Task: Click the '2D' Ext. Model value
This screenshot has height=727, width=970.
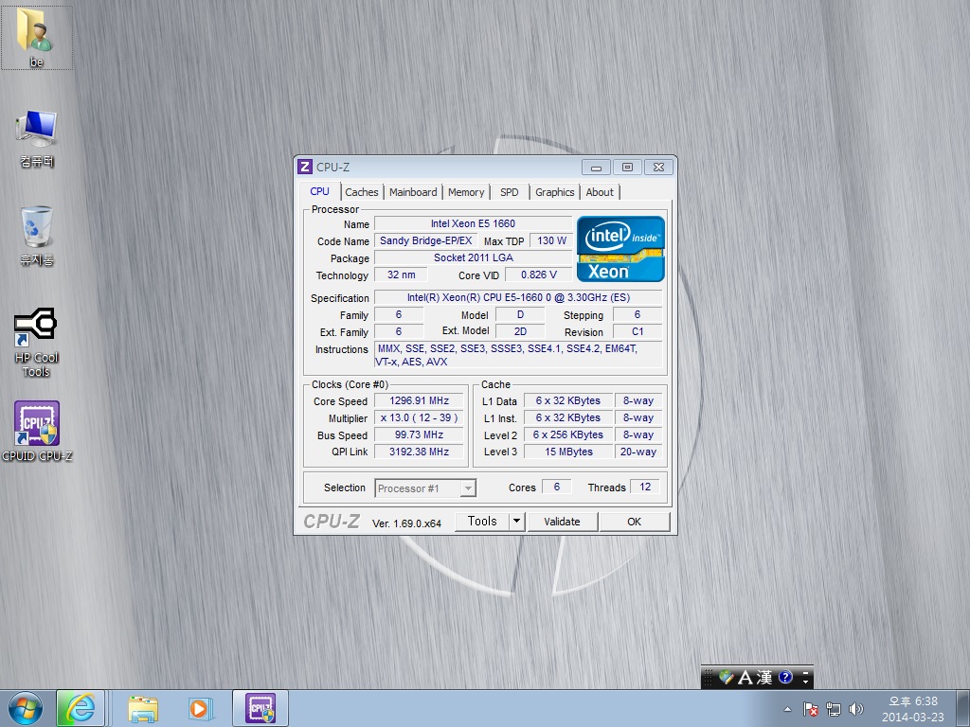Action: (x=520, y=332)
